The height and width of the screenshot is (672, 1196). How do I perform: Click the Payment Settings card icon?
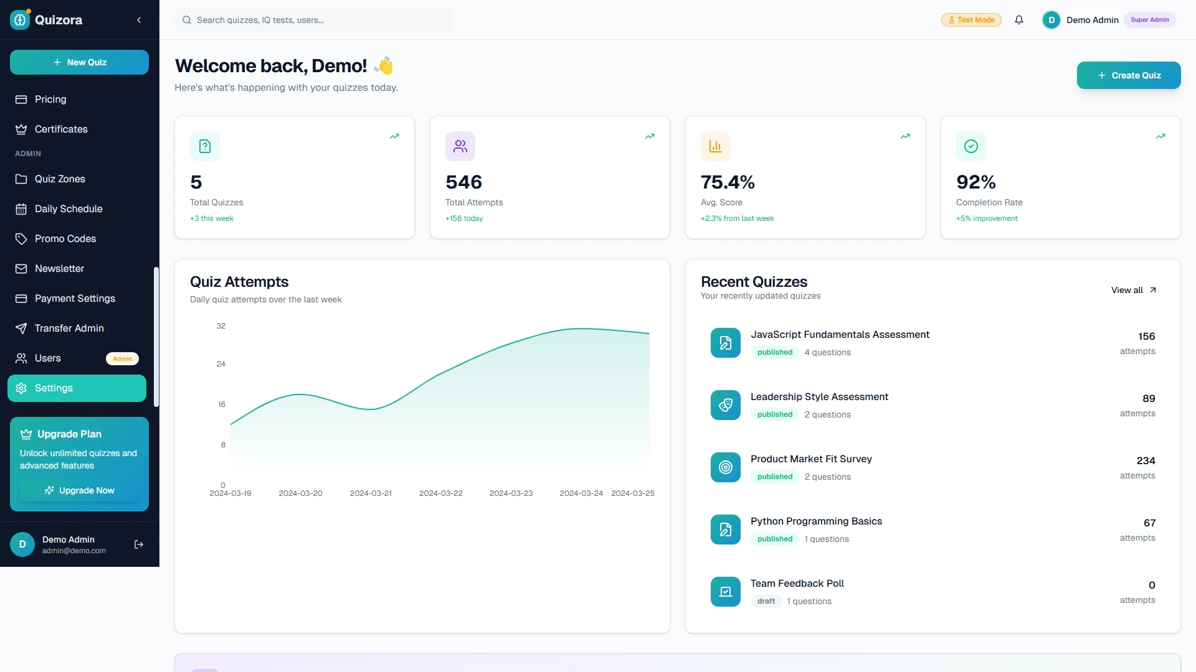tap(21, 299)
